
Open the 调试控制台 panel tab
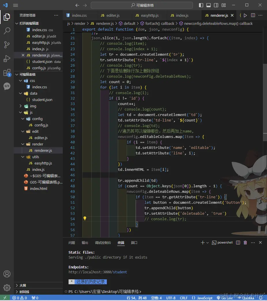[x=103, y=243]
